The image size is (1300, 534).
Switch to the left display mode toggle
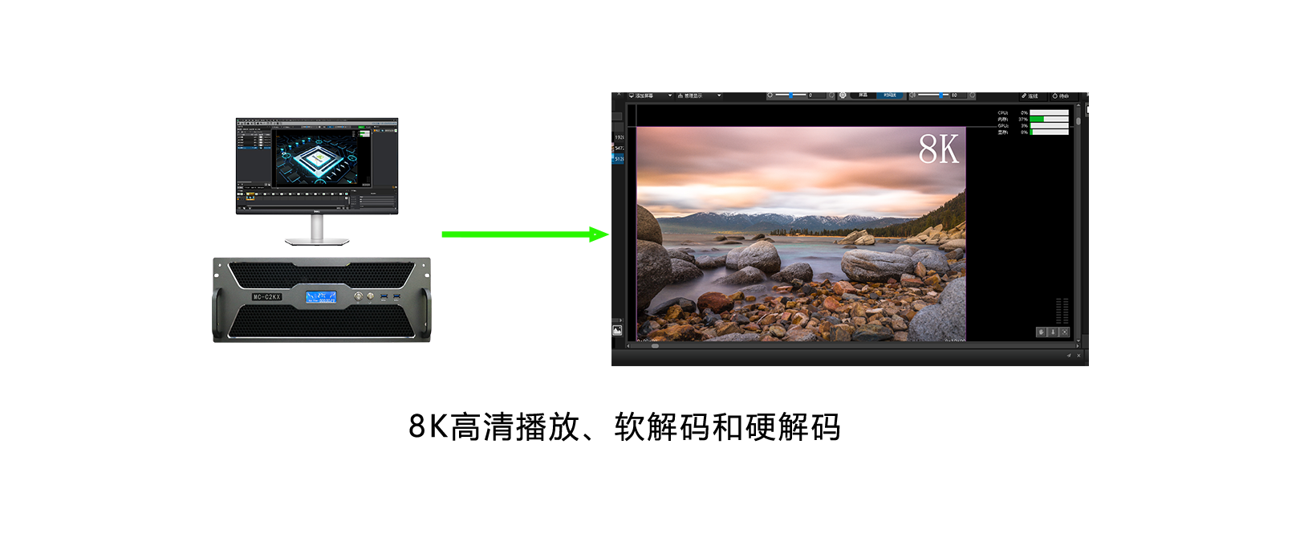point(863,96)
